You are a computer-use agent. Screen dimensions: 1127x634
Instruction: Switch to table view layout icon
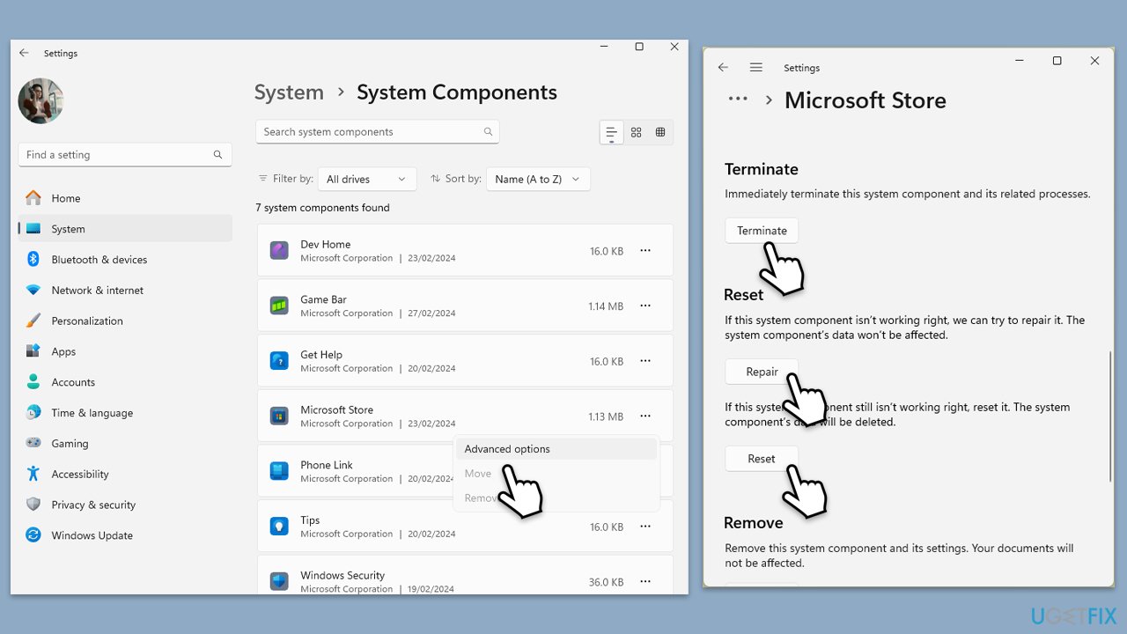[x=660, y=132]
